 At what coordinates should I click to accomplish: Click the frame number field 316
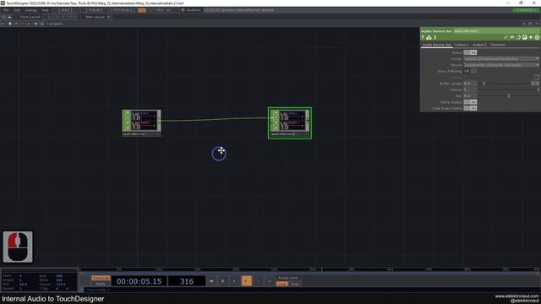(187, 281)
